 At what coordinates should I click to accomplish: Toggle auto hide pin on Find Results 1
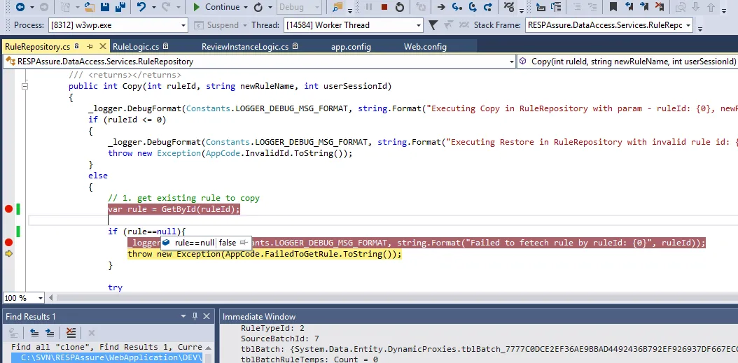195,316
